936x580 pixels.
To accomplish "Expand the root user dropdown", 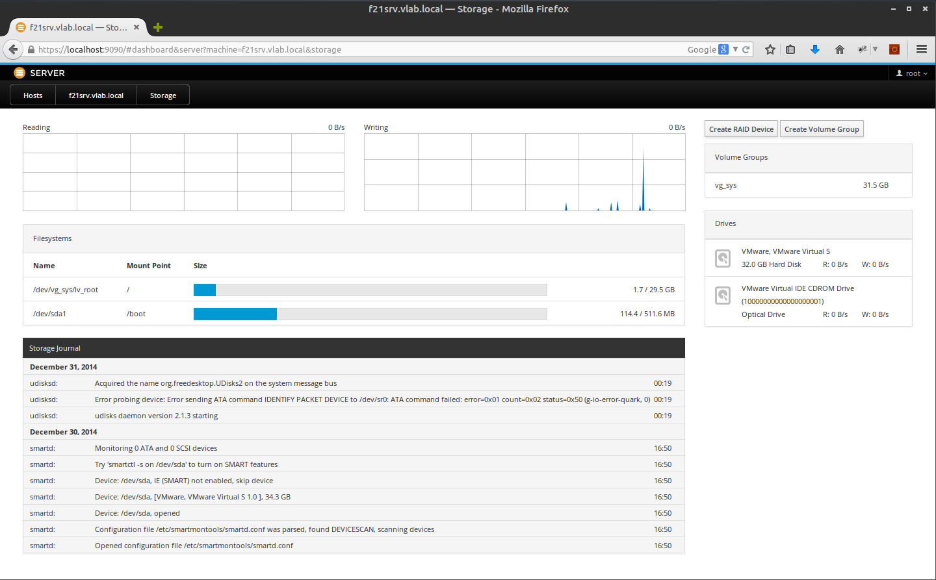I will [912, 73].
